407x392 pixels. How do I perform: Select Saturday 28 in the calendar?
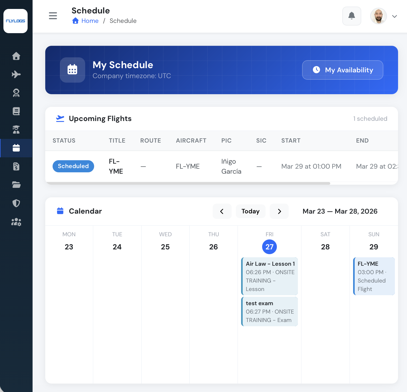(x=325, y=247)
